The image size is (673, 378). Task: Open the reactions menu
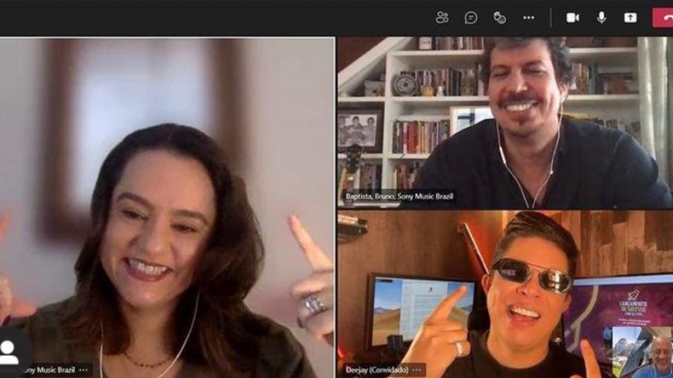[499, 18]
